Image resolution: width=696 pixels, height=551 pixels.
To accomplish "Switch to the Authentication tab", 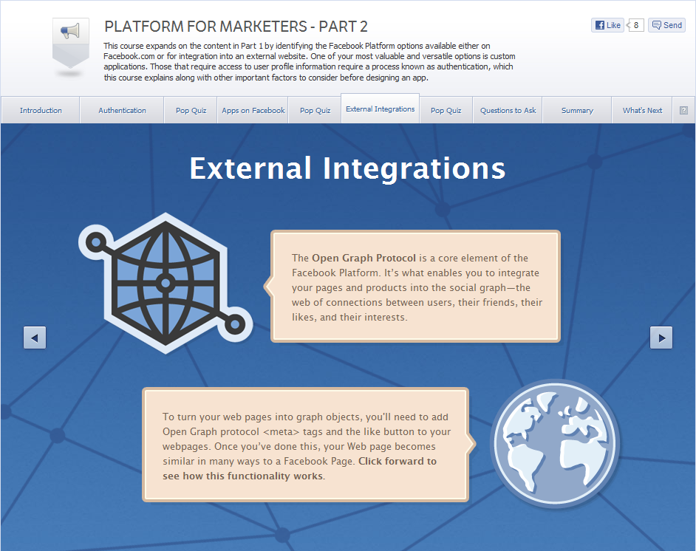I will (122, 110).
